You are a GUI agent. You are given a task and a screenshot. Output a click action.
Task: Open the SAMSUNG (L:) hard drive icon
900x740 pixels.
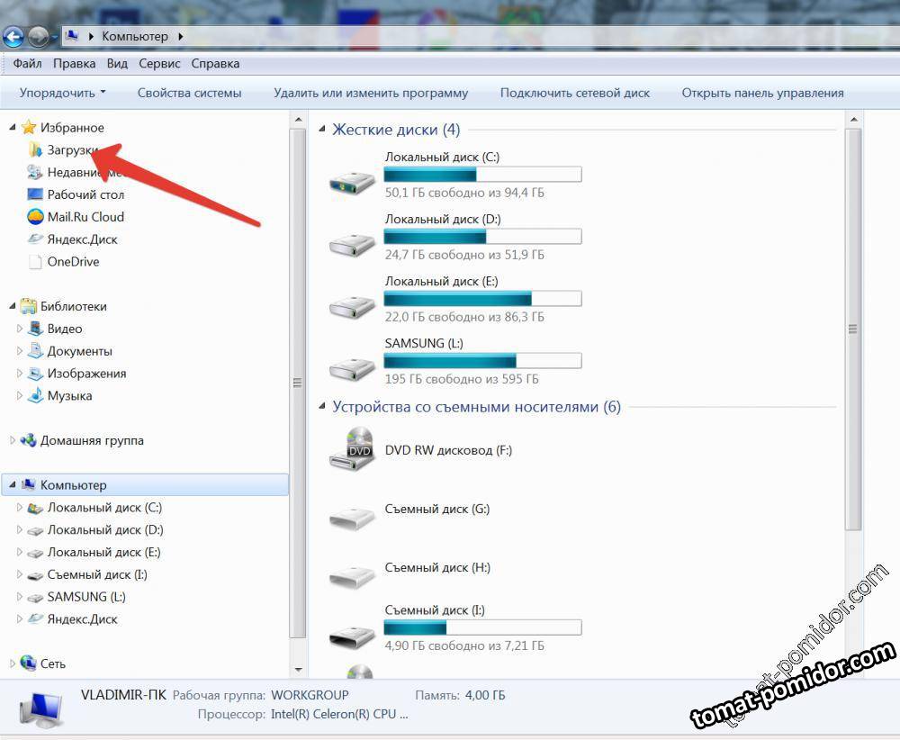(352, 366)
